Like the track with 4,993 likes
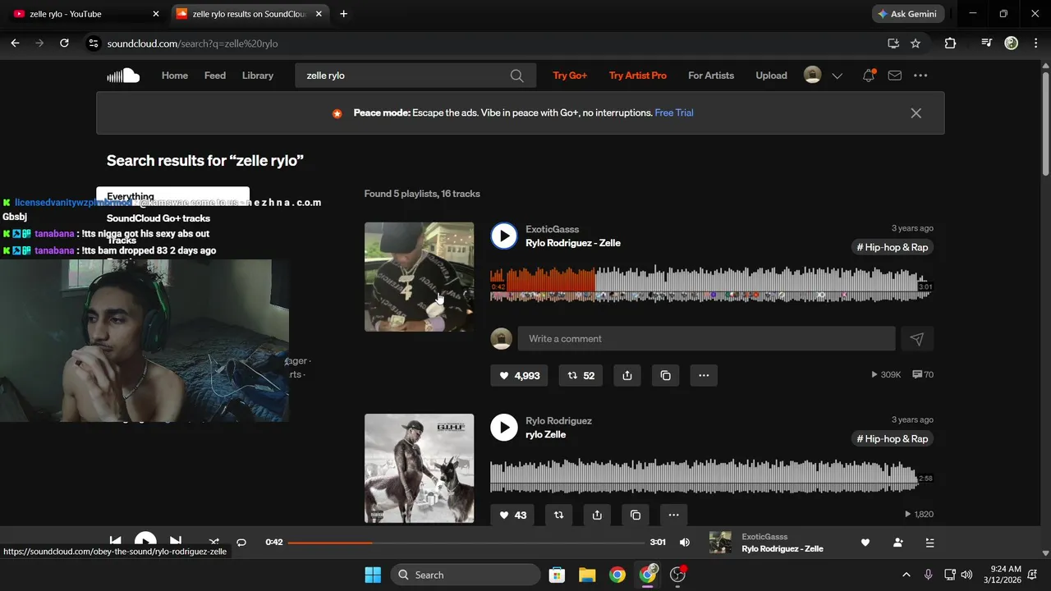1051x591 pixels. click(520, 375)
